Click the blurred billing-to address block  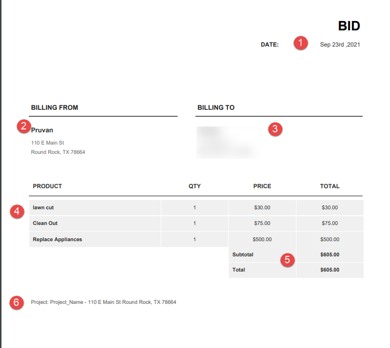pyautogui.click(x=228, y=143)
